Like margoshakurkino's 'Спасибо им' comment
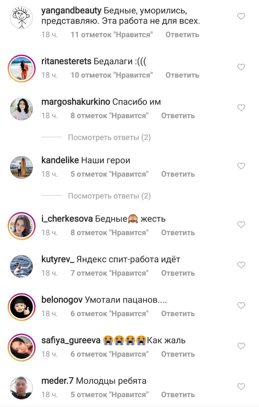 [241, 107]
